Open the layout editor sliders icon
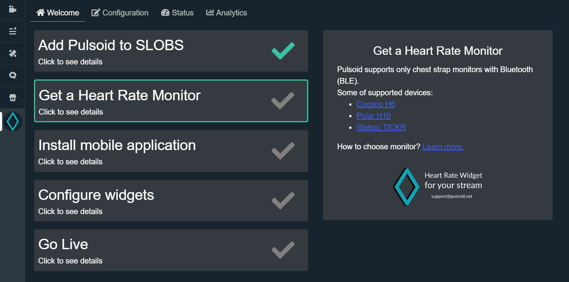The image size is (569, 282). tap(12, 31)
